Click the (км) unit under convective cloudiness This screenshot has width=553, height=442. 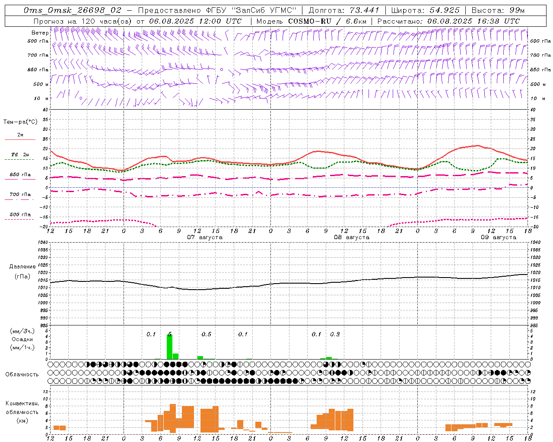click(x=22, y=420)
